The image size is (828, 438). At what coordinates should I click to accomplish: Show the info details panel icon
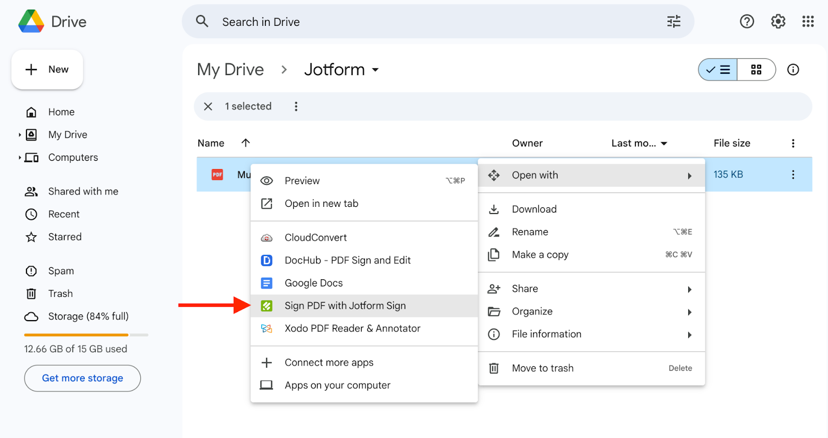(793, 70)
